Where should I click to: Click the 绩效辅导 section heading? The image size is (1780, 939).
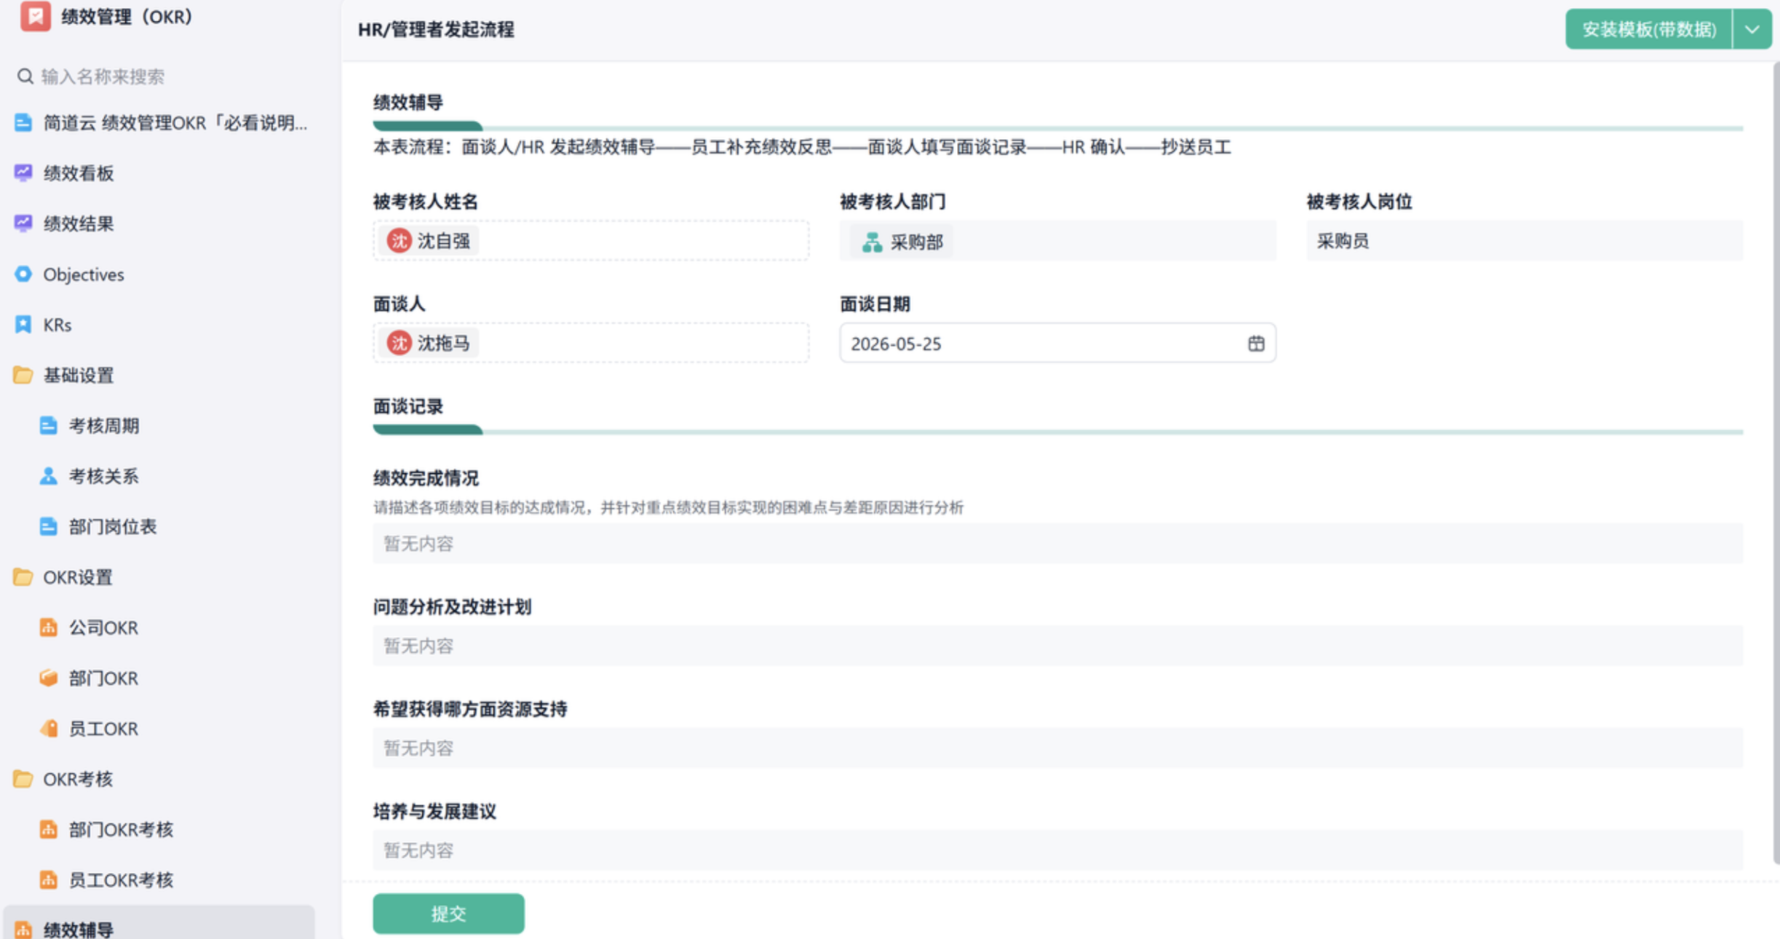(408, 102)
